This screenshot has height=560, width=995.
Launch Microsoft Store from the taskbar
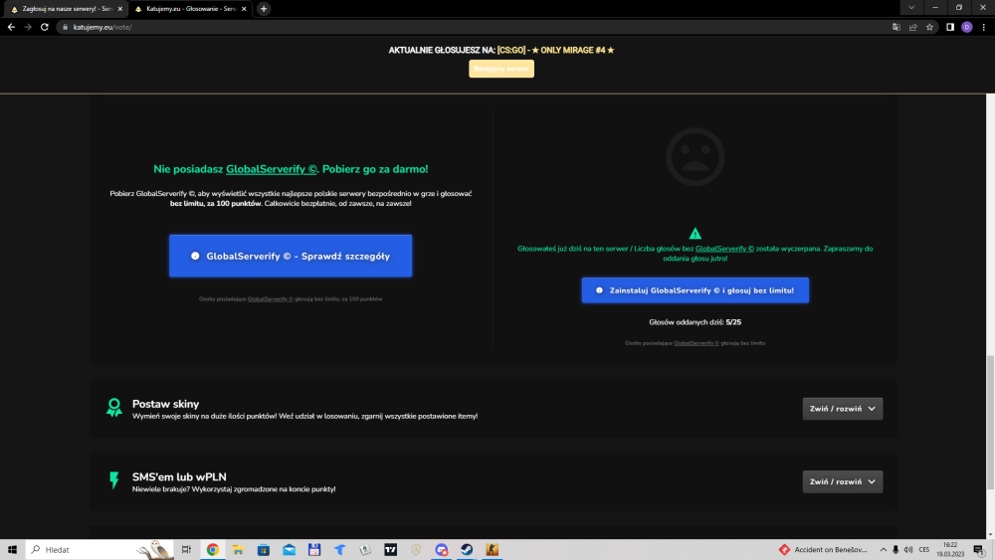click(x=264, y=550)
